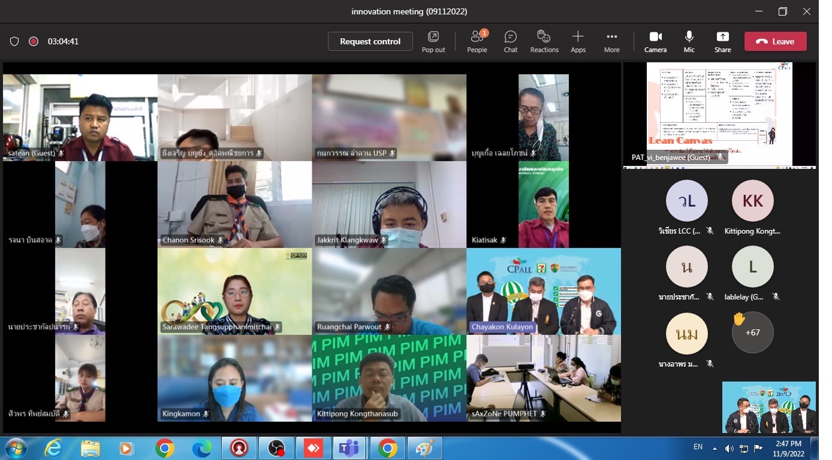832x460 pixels.
Task: Open Share content tray
Action: 722,41
